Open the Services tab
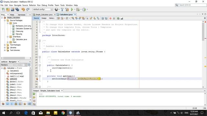The height and width of the screenshot is (116, 207). click(x=22, y=15)
